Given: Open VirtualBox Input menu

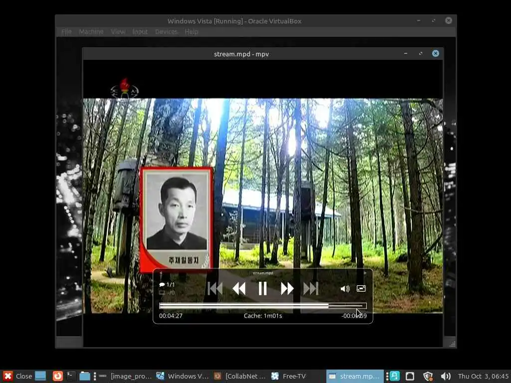Looking at the screenshot, I should coord(140,31).
